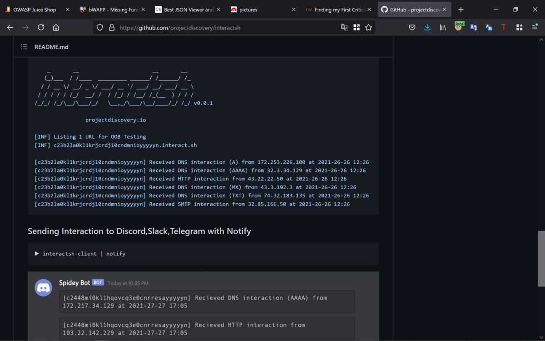
Task: Close the OWASP Juice Shop tab
Action: 68,10
